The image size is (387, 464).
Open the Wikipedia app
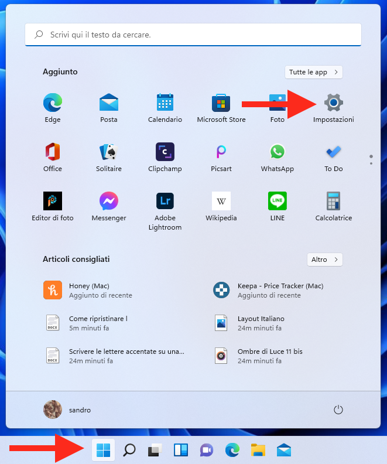[221, 206]
